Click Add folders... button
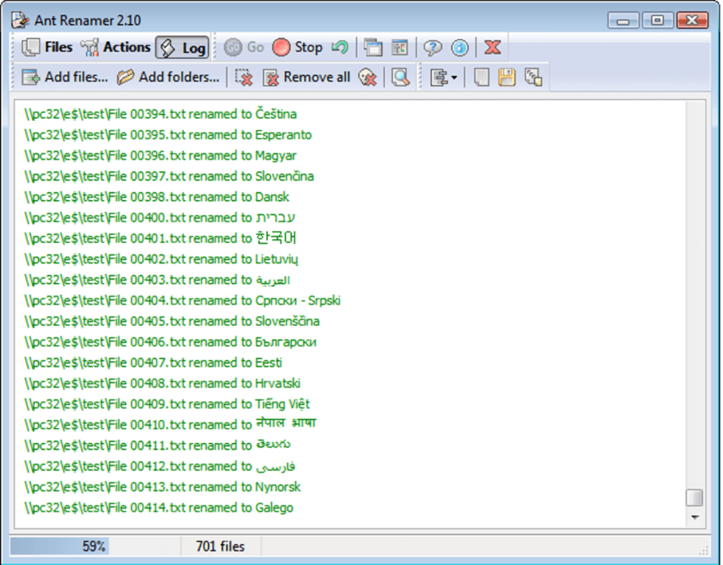The height and width of the screenshot is (565, 723). pyautogui.click(x=168, y=78)
